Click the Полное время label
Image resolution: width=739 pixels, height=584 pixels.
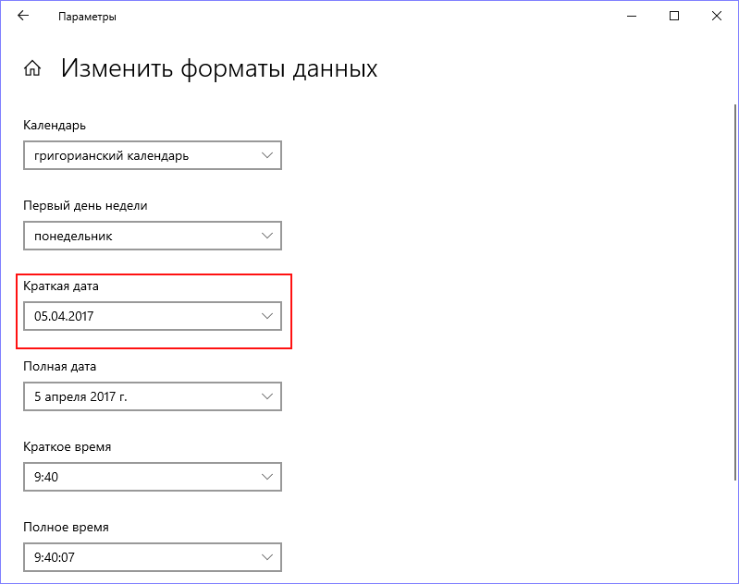coord(66,527)
